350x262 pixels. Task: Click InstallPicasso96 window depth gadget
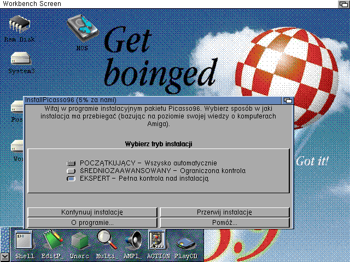pyautogui.click(x=288, y=100)
